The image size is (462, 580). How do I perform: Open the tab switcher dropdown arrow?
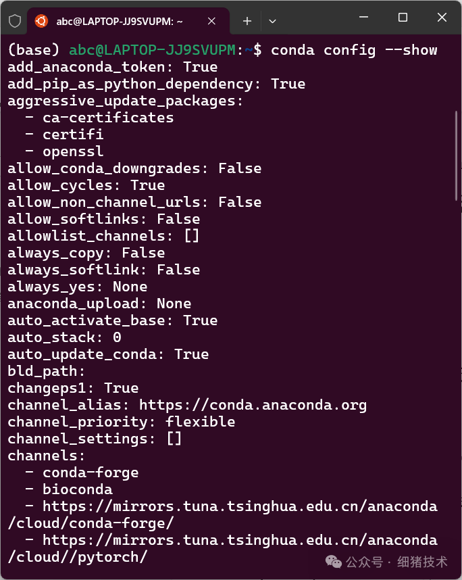click(272, 21)
